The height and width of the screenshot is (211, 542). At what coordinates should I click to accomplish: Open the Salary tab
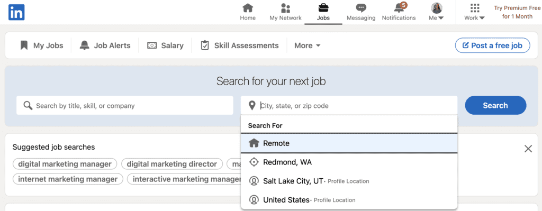click(165, 45)
